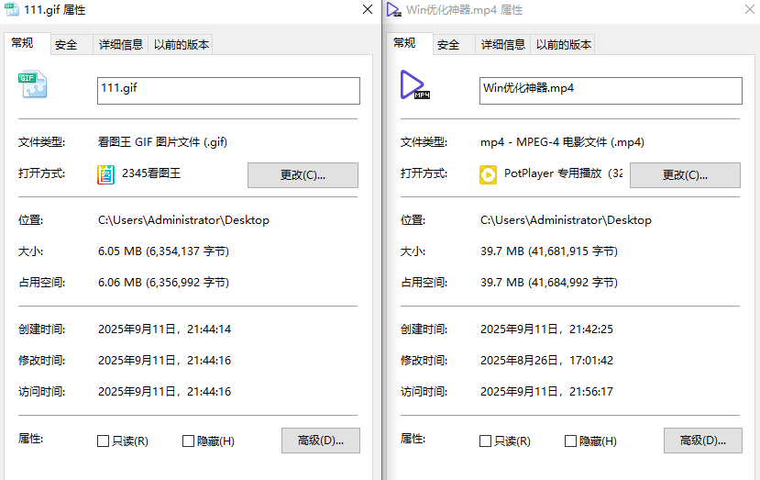The image size is (760, 480).
Task: Select 安全 tab in the mp4 dialog
Action: click(x=448, y=44)
